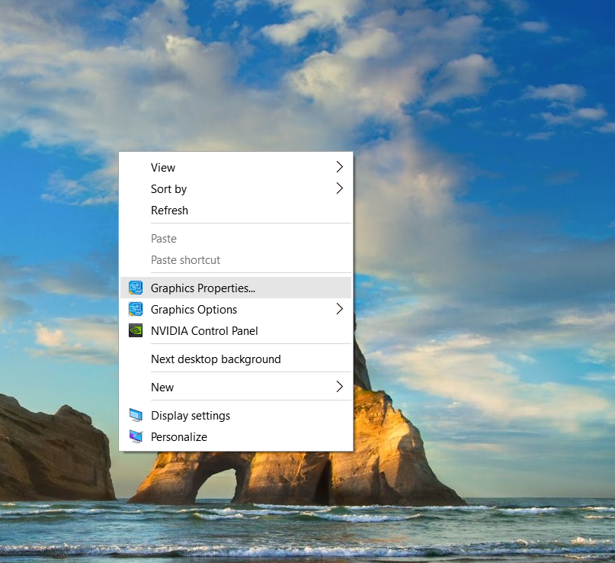Expand the New submenu arrow
The width and height of the screenshot is (615, 563).
click(340, 387)
